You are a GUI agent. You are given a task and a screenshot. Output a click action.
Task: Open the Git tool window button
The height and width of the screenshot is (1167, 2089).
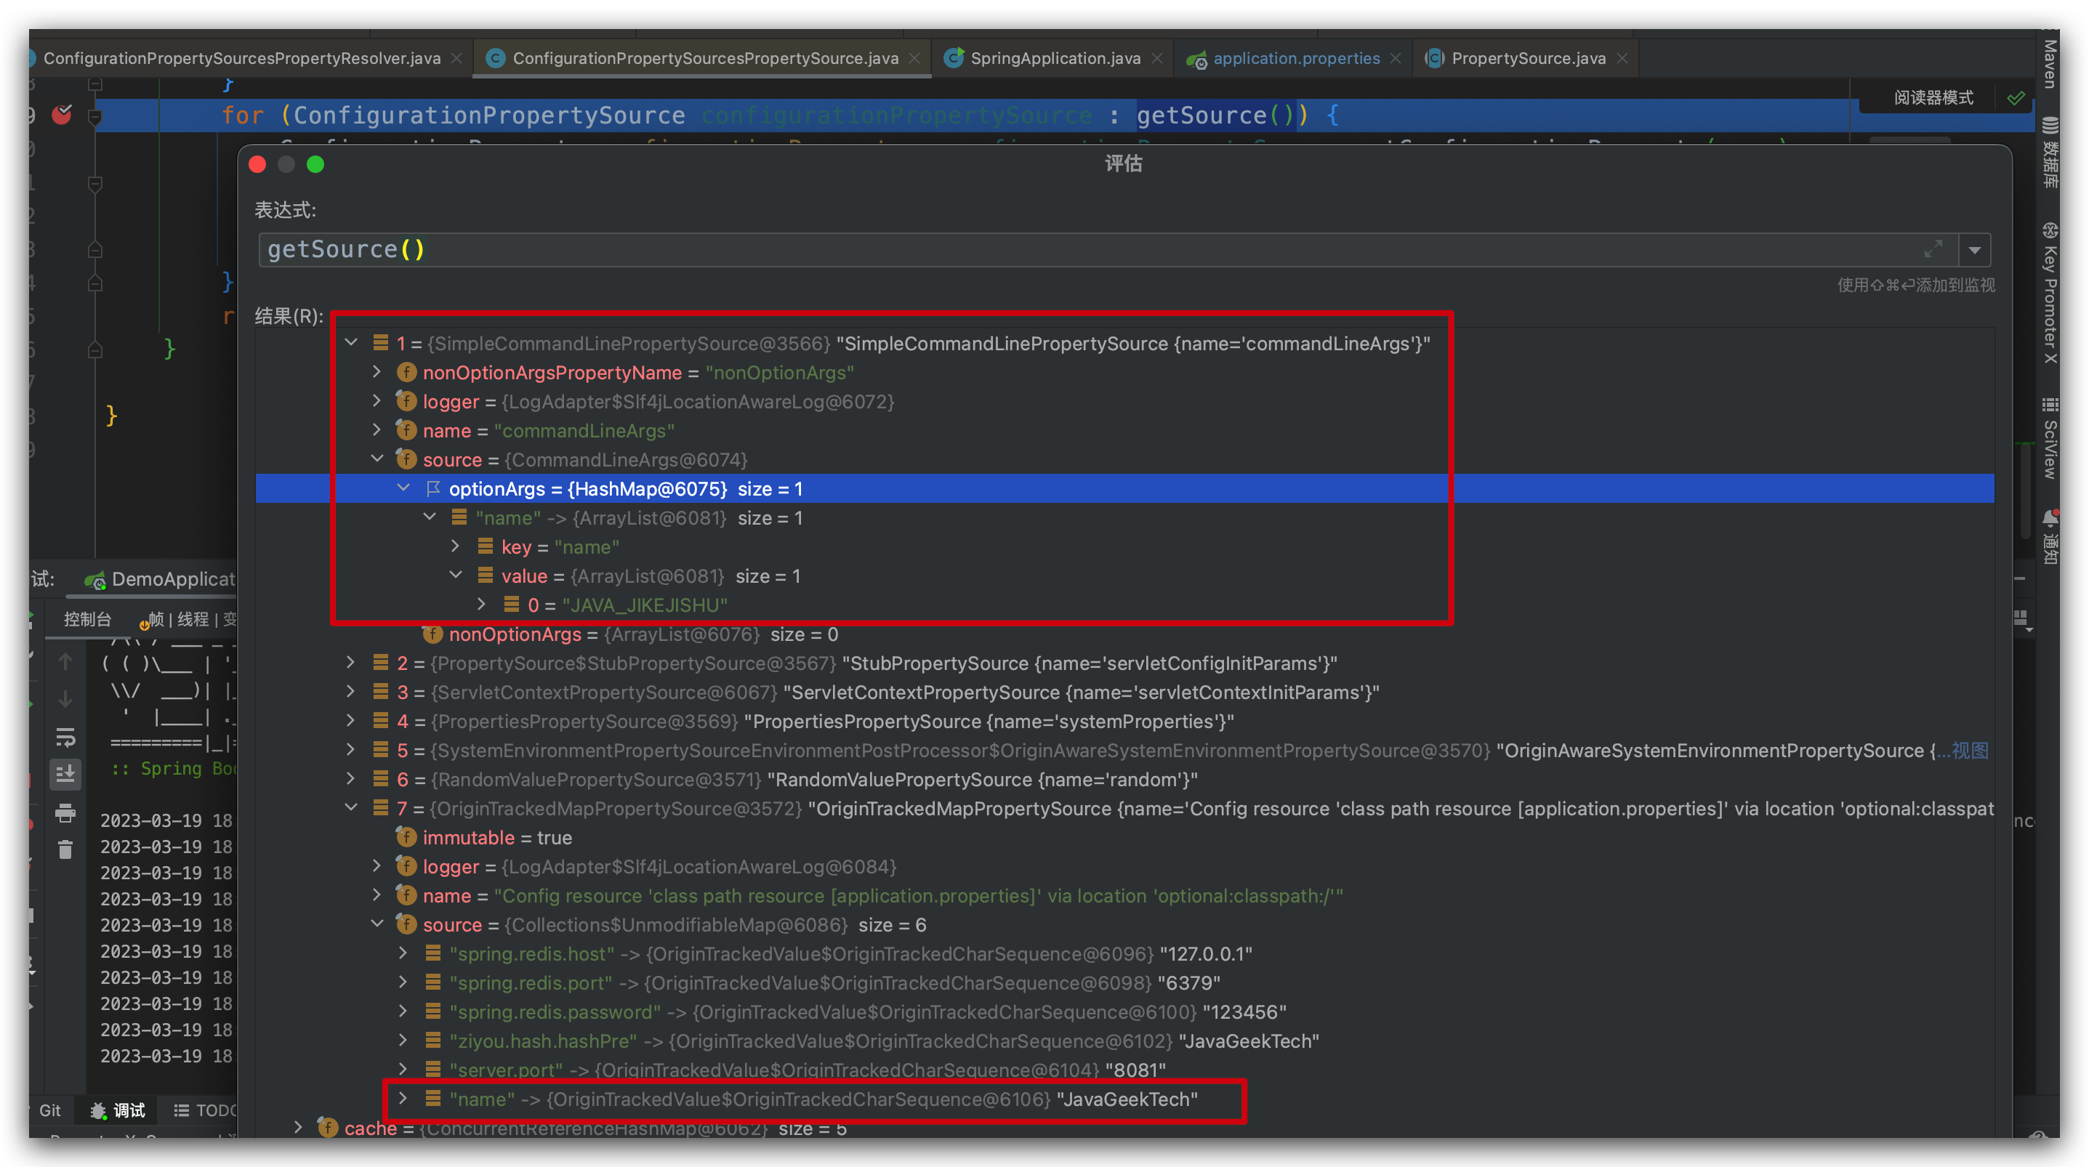pos(49,1110)
